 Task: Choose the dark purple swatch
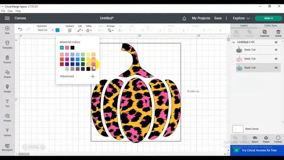pyautogui.click(x=67, y=64)
